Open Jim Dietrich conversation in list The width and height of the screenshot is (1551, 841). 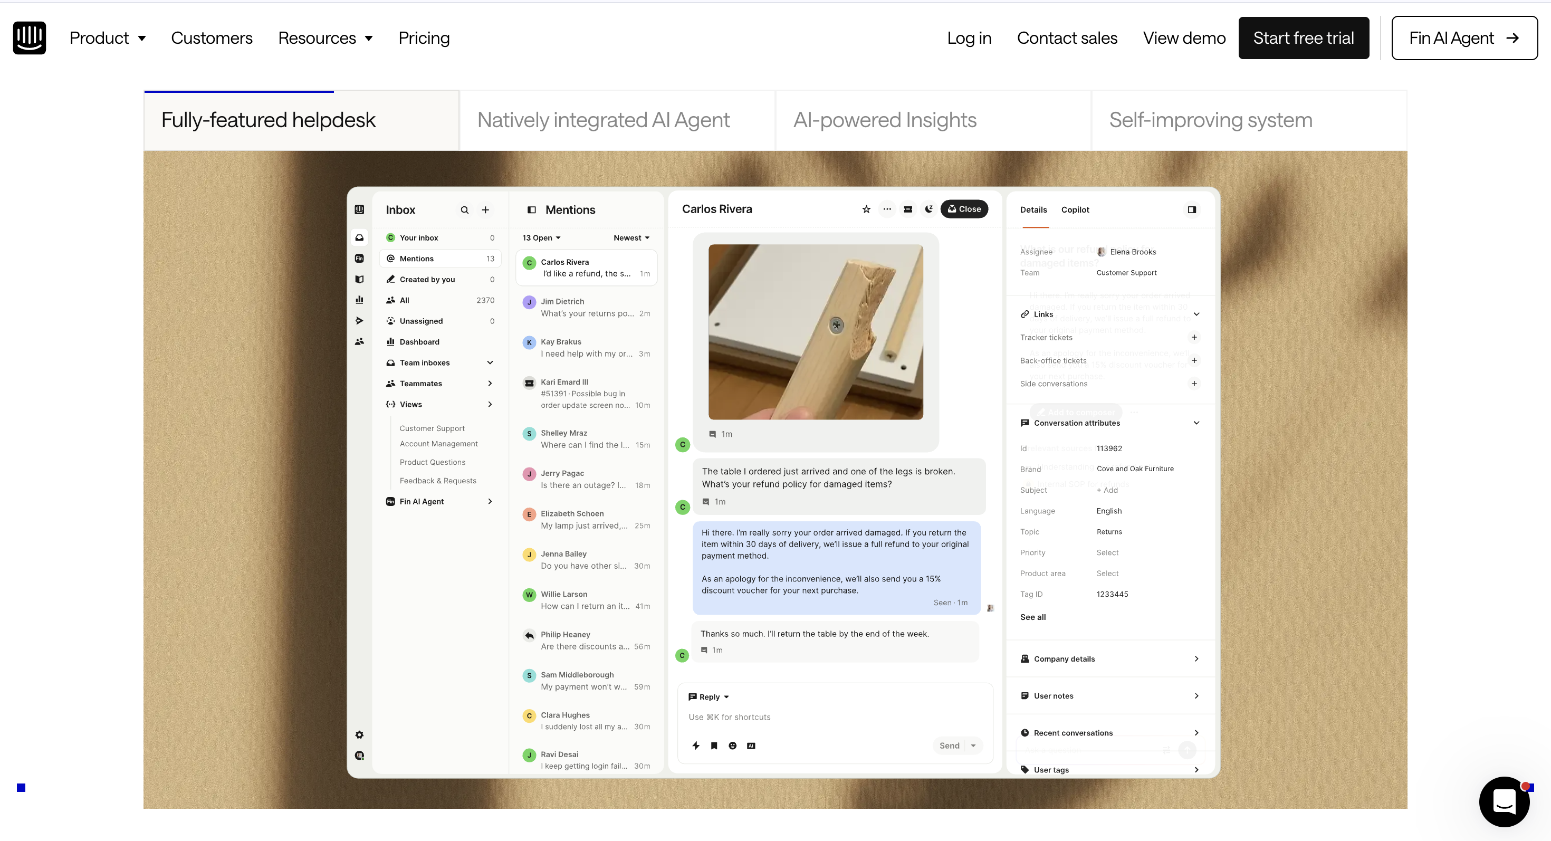coord(587,307)
